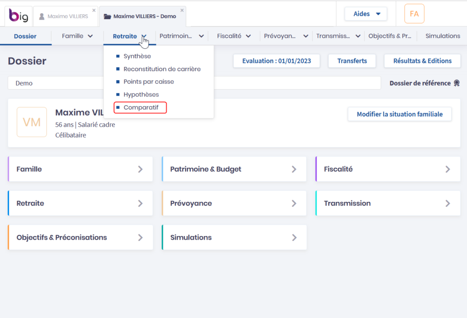This screenshot has height=318, width=467.
Task: Choose Reconstitution de carrière menu entry
Action: pyautogui.click(x=162, y=69)
